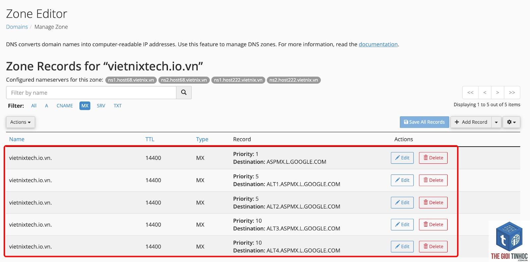
Task: Edit the ALT3.ASPMX.L.GOOGLE.COM record
Action: click(402, 225)
